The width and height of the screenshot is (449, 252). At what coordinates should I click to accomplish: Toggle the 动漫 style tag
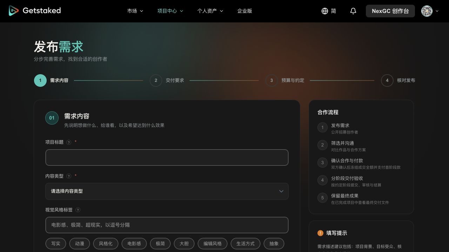click(80, 244)
